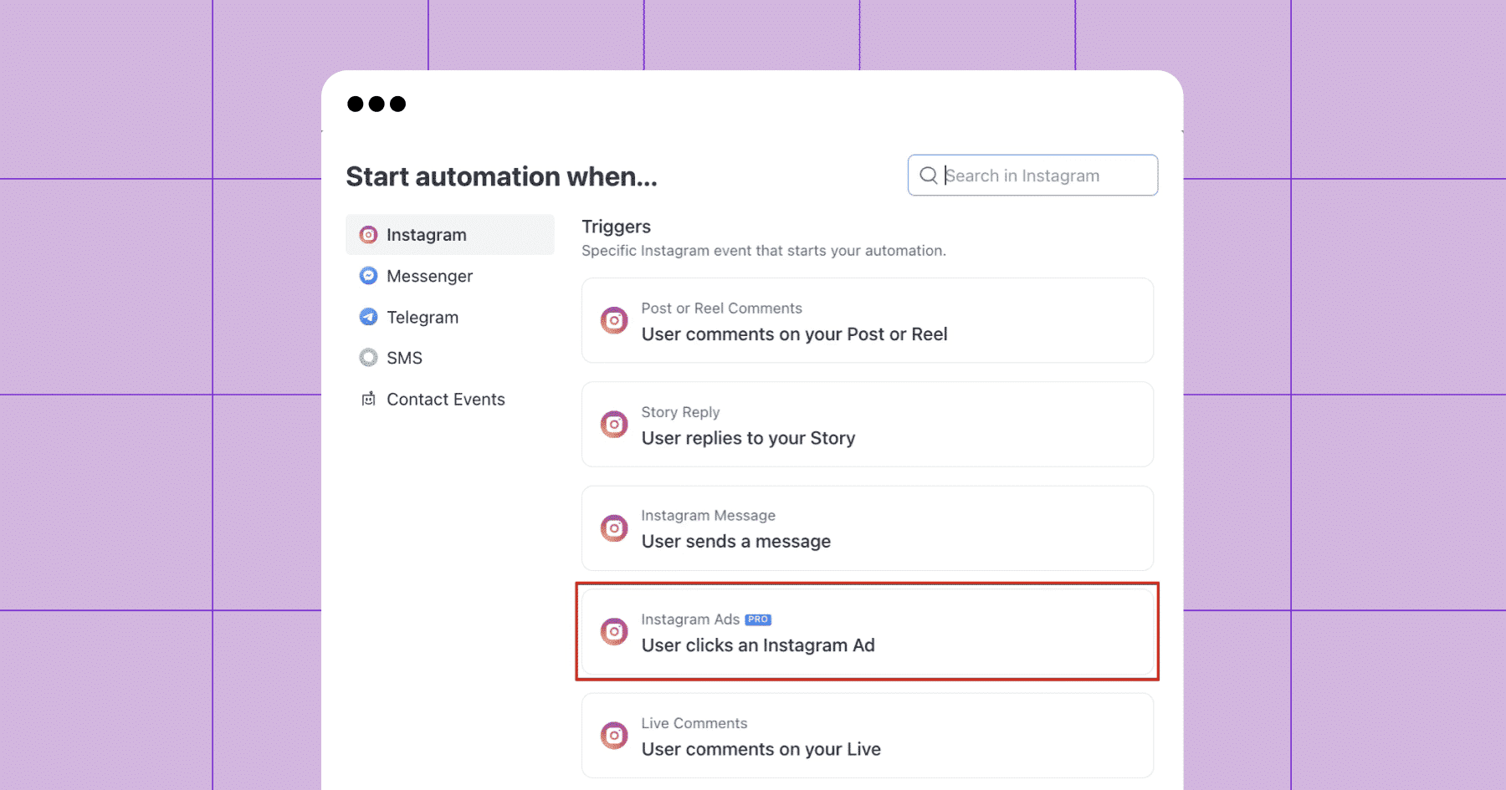Click the PRO badge next to Instagram Ads
Screen dimensions: 1506x790
pos(758,619)
